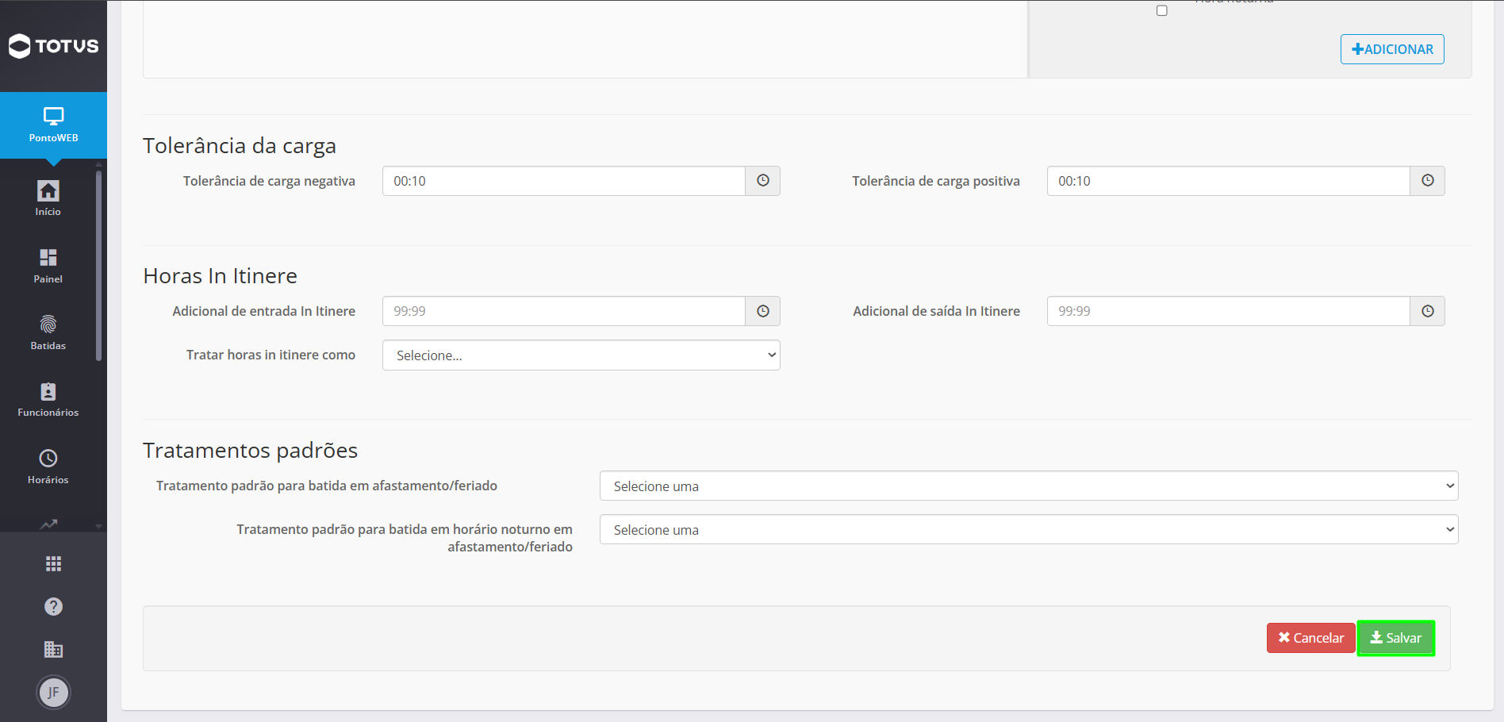The image size is (1504, 722).
Task: Click the Salvar button
Action: point(1396,638)
